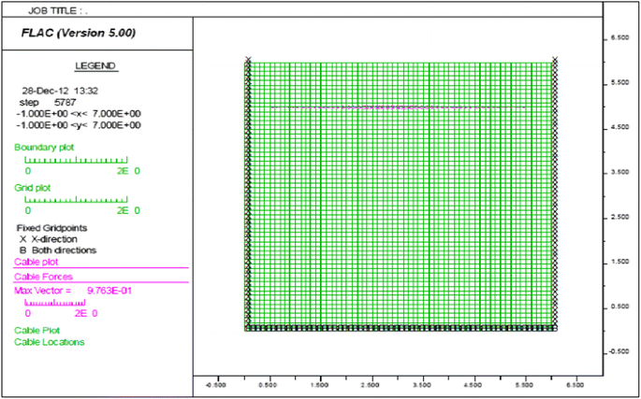Click the 'Fixed Gridpoints' legend entry
The width and height of the screenshot is (641, 399).
coord(51,228)
